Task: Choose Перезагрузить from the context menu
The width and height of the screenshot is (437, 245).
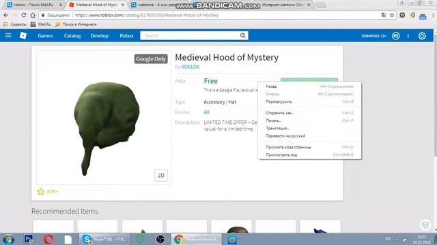Action: coord(309,101)
